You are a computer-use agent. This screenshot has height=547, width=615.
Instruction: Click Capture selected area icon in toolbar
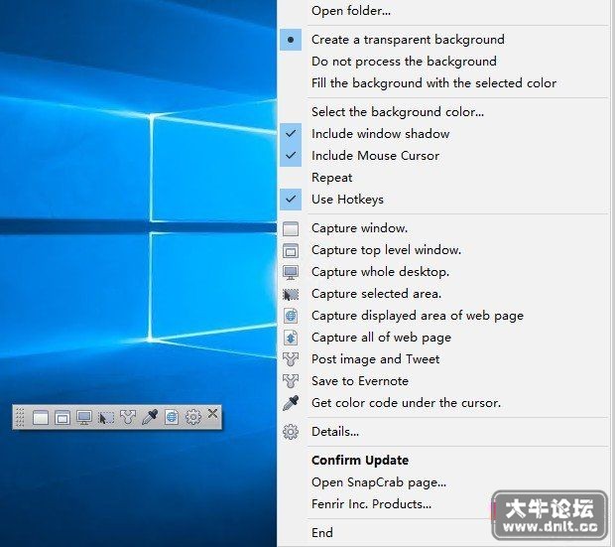tap(106, 417)
